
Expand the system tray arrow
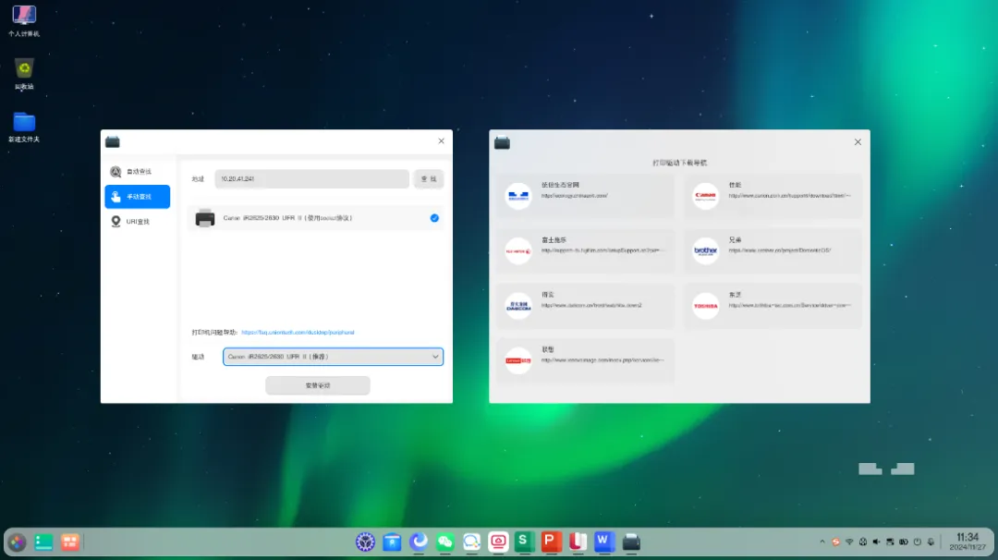[x=822, y=542]
